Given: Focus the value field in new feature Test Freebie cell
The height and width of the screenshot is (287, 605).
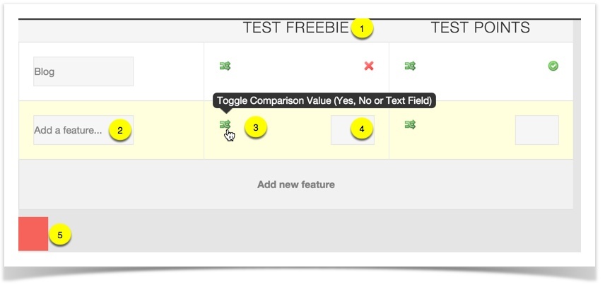Looking at the screenshot, I should click(352, 130).
